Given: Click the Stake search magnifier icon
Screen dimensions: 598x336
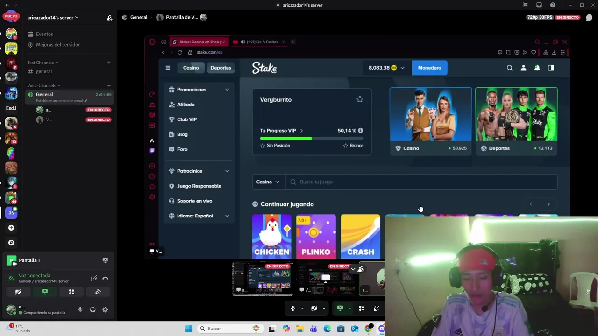Looking at the screenshot, I should pyautogui.click(x=510, y=68).
